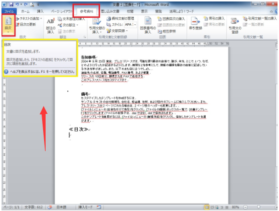Toggle 挿入モード insert/overtype mode in the status bar

pos(86,207)
